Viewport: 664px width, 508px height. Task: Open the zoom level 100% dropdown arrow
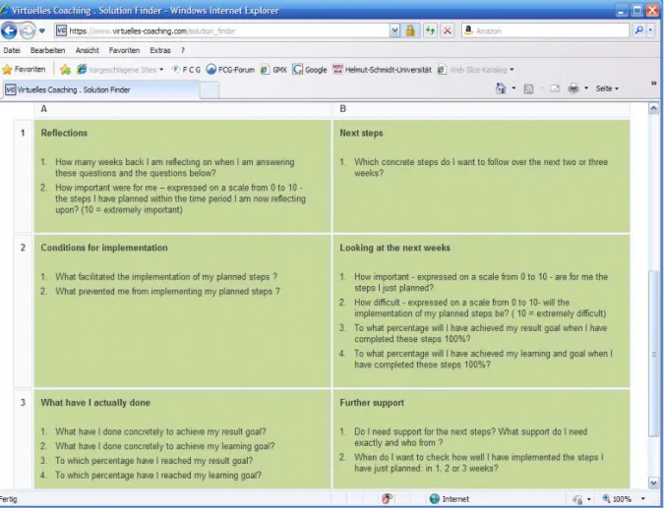[x=643, y=499]
